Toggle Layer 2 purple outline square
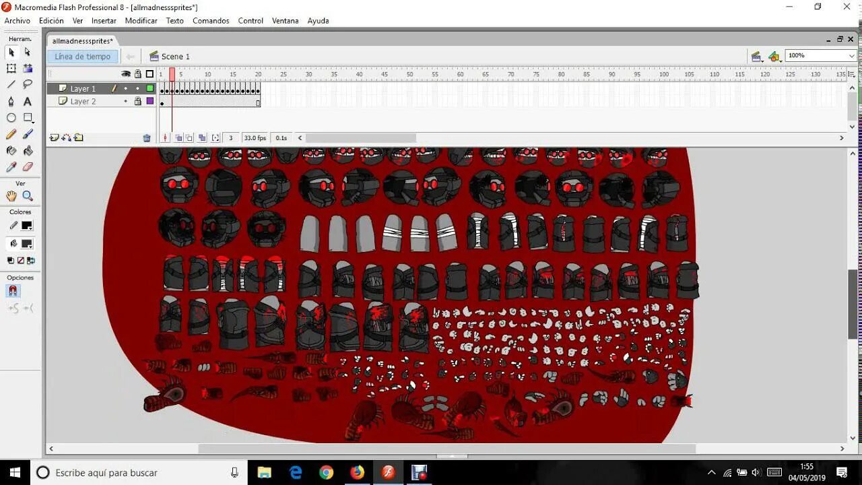Viewport: 862px width, 485px height. point(150,101)
